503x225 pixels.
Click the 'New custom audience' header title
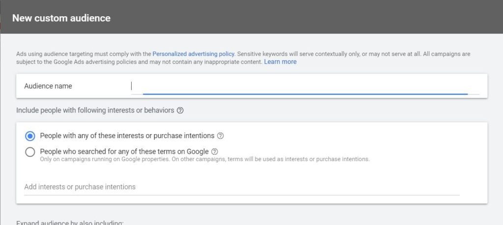point(61,18)
